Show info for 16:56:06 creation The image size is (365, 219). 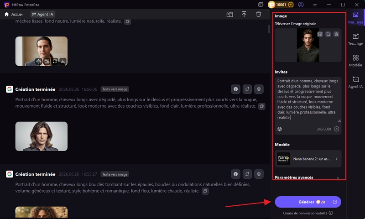pos(235,89)
